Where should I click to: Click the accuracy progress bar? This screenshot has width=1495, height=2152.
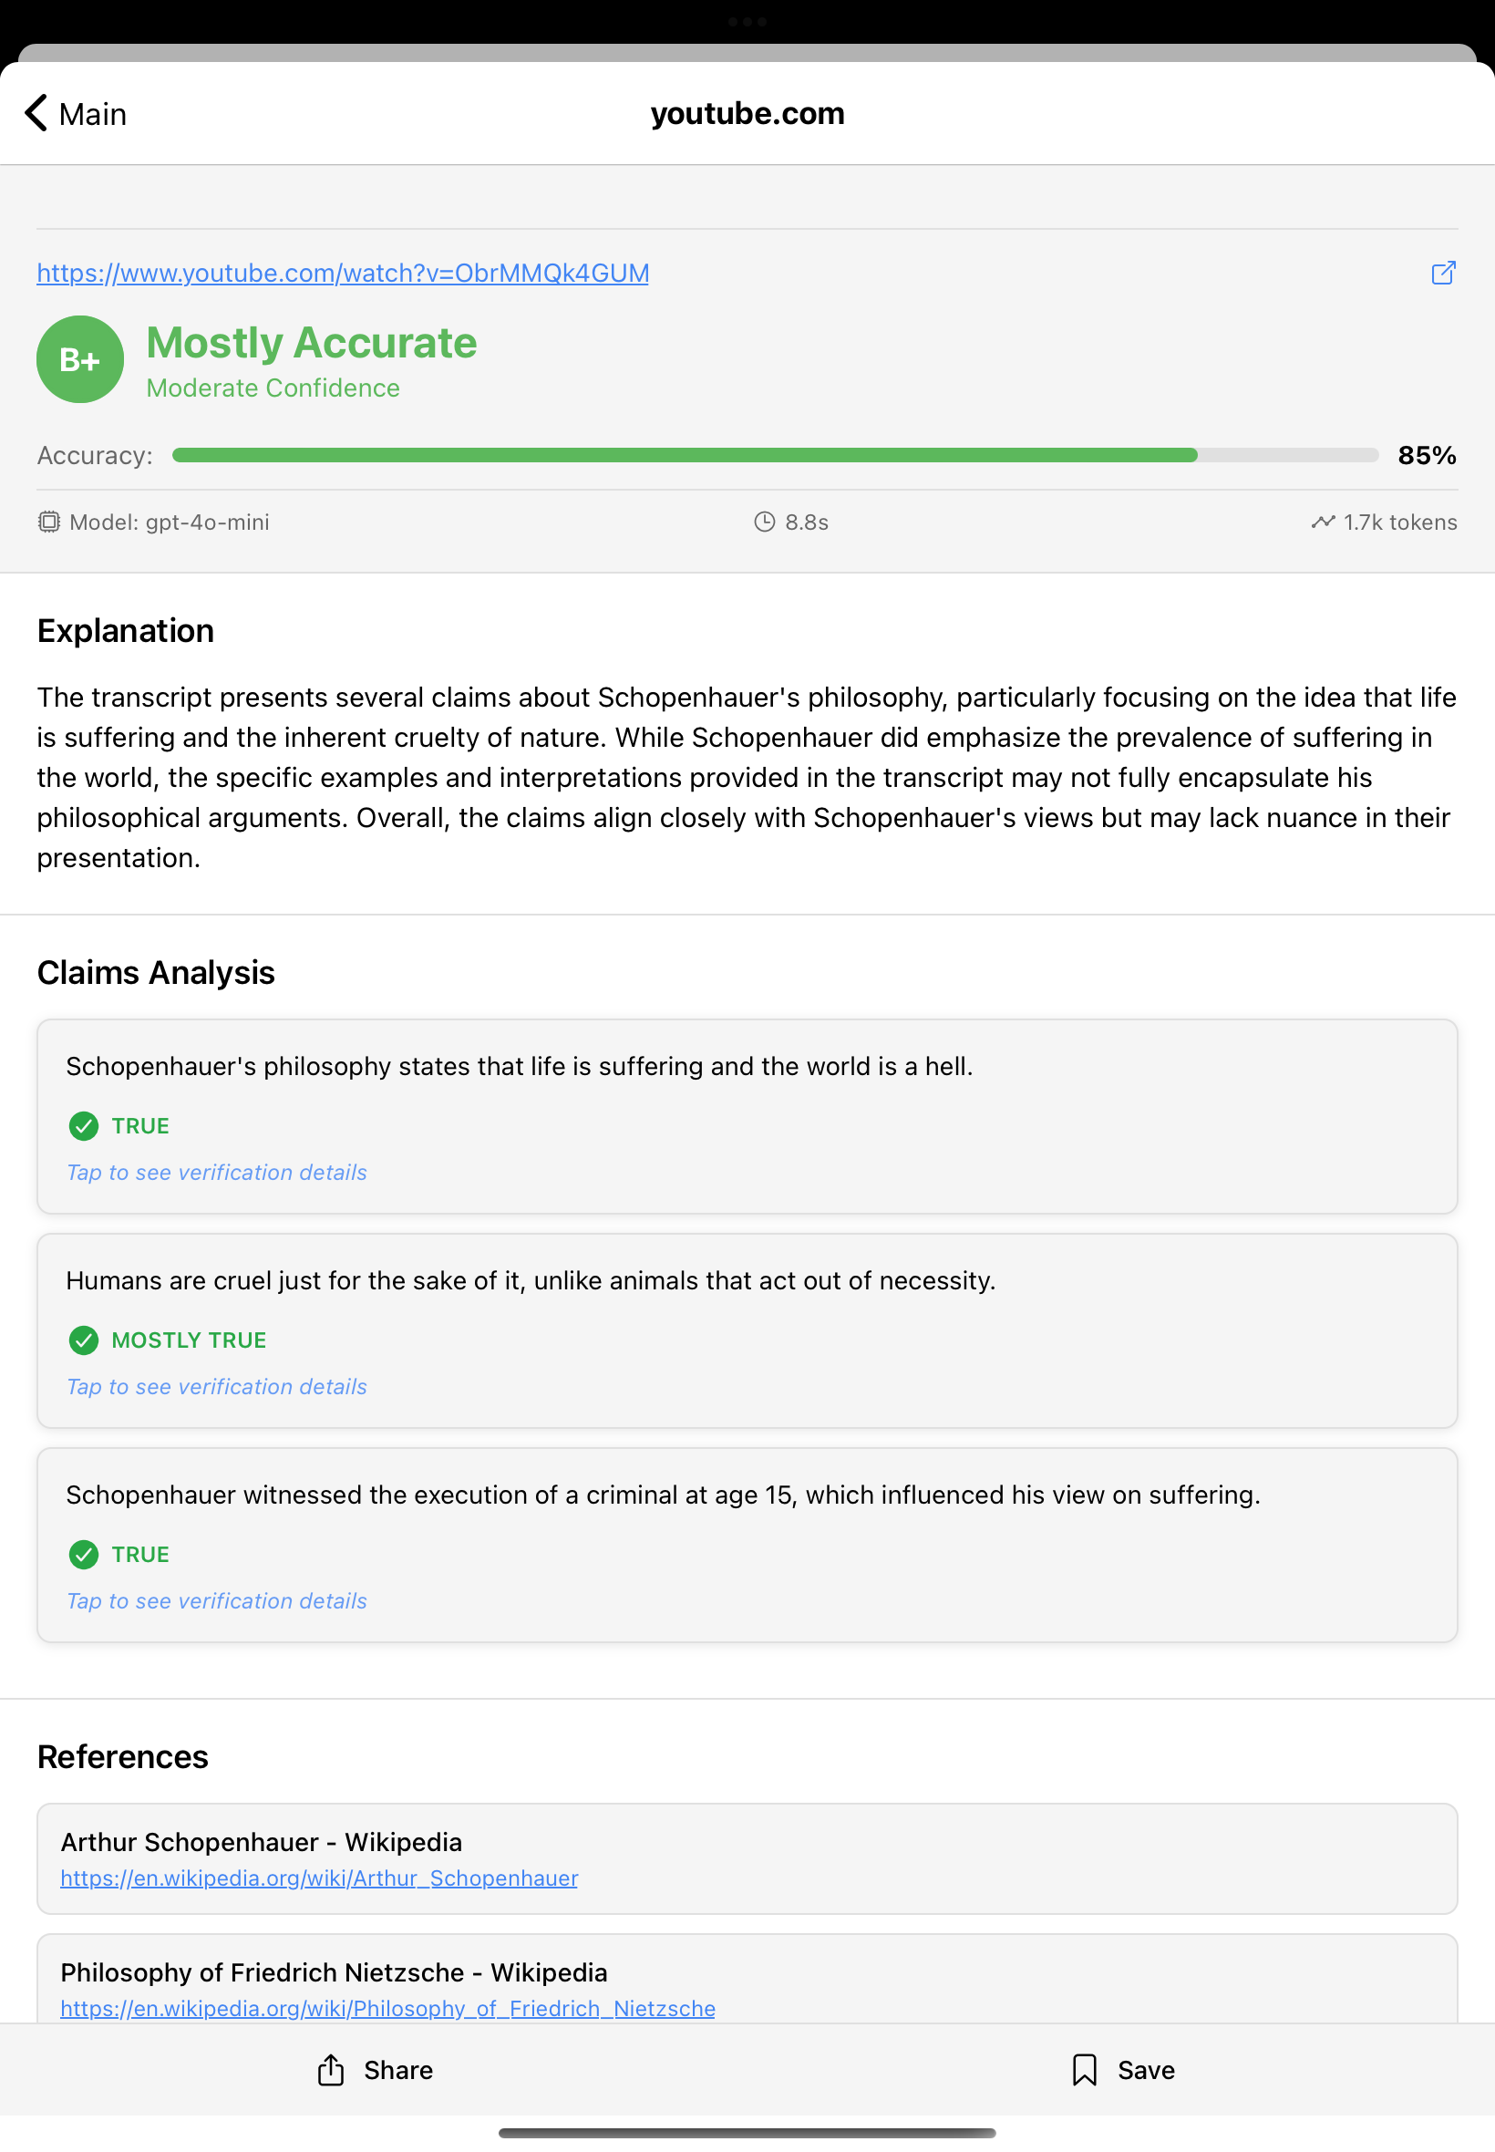tap(775, 455)
